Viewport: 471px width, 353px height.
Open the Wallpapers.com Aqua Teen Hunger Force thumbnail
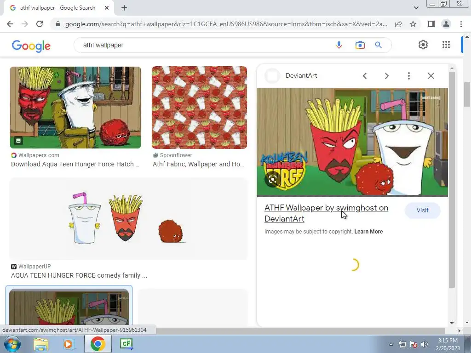click(x=75, y=108)
